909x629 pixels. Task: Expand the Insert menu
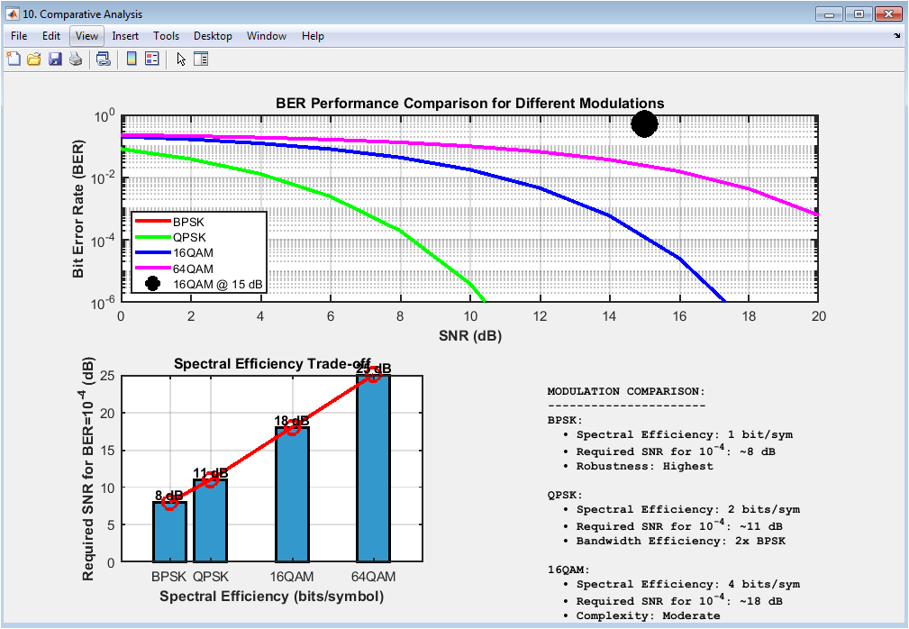(x=125, y=36)
